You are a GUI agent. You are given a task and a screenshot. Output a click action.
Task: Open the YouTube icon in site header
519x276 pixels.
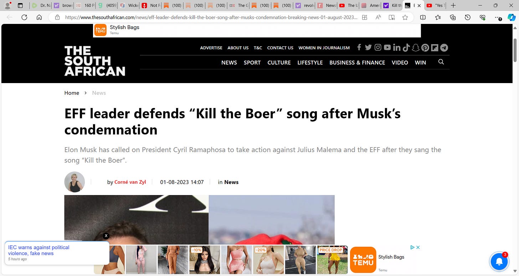387,47
